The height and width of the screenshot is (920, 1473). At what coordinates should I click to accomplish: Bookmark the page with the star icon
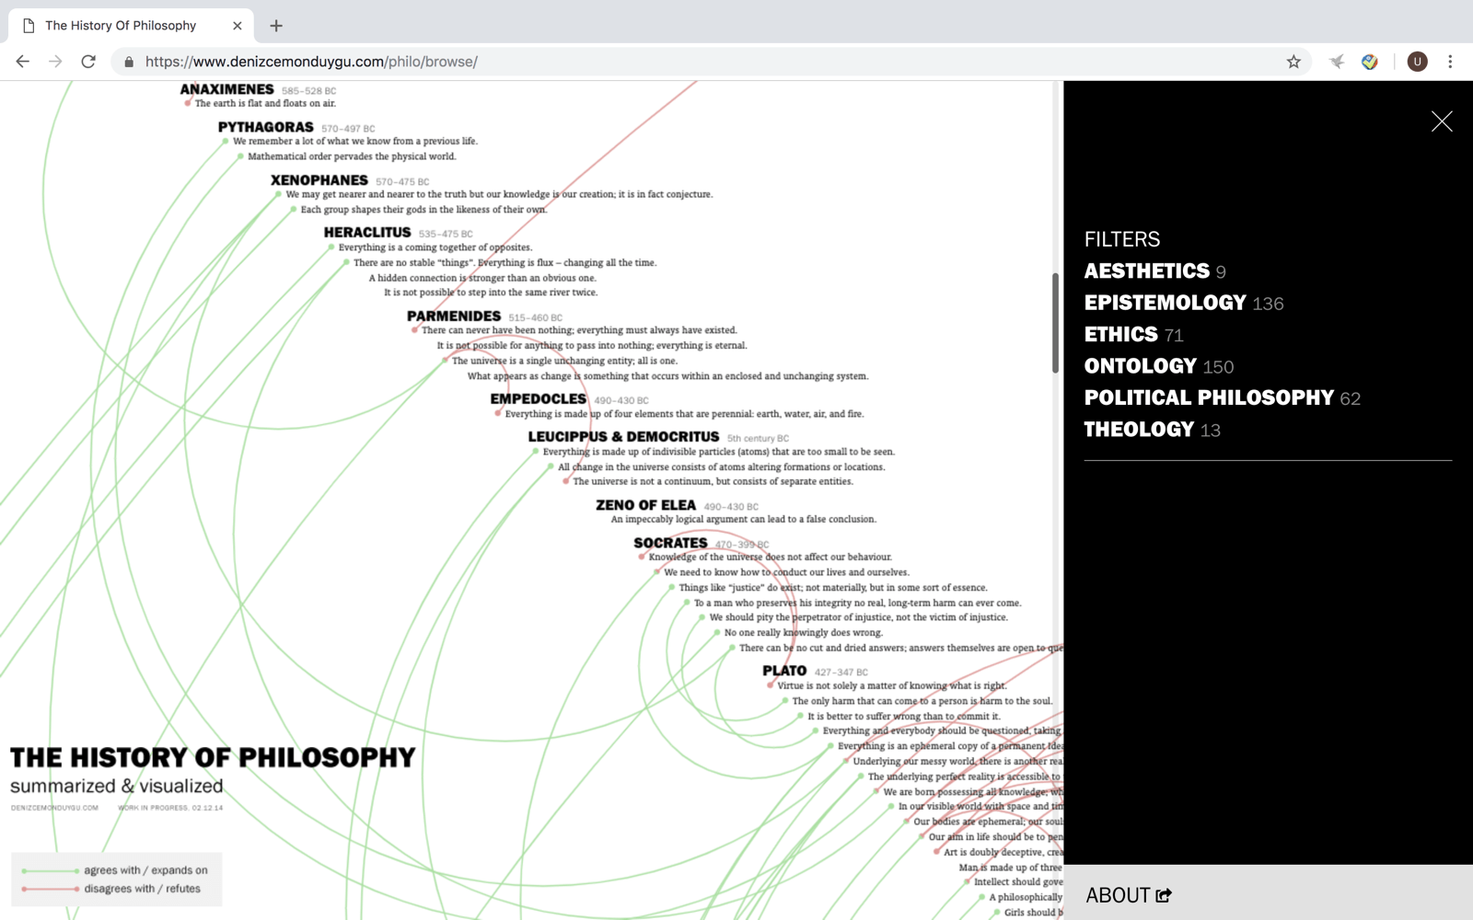click(x=1293, y=62)
